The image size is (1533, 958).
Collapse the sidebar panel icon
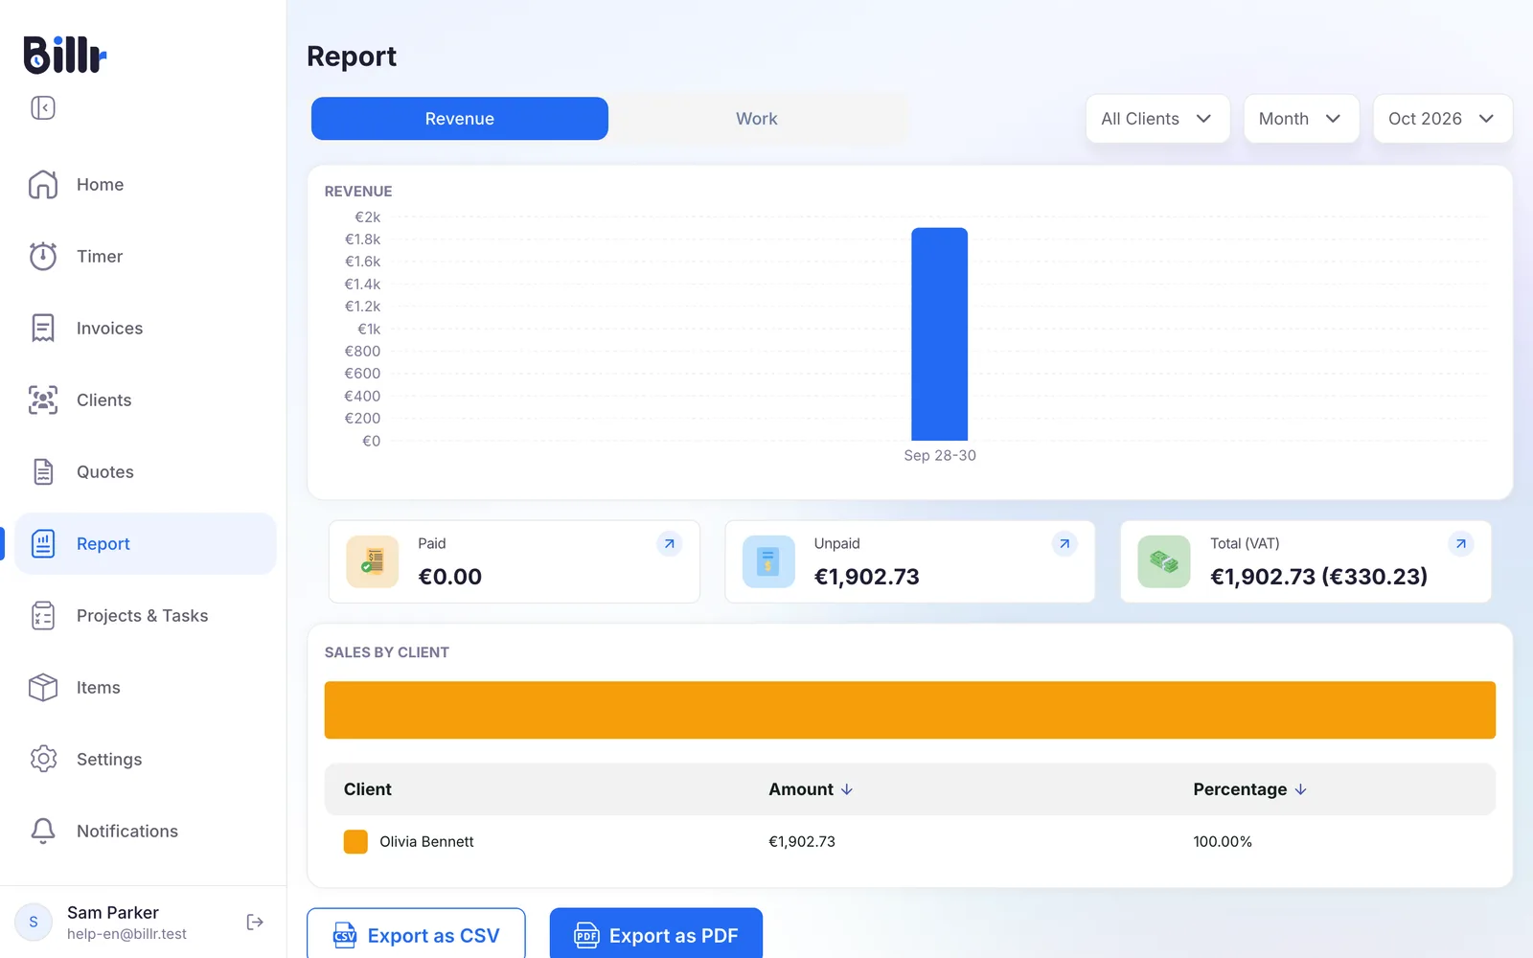point(43,107)
